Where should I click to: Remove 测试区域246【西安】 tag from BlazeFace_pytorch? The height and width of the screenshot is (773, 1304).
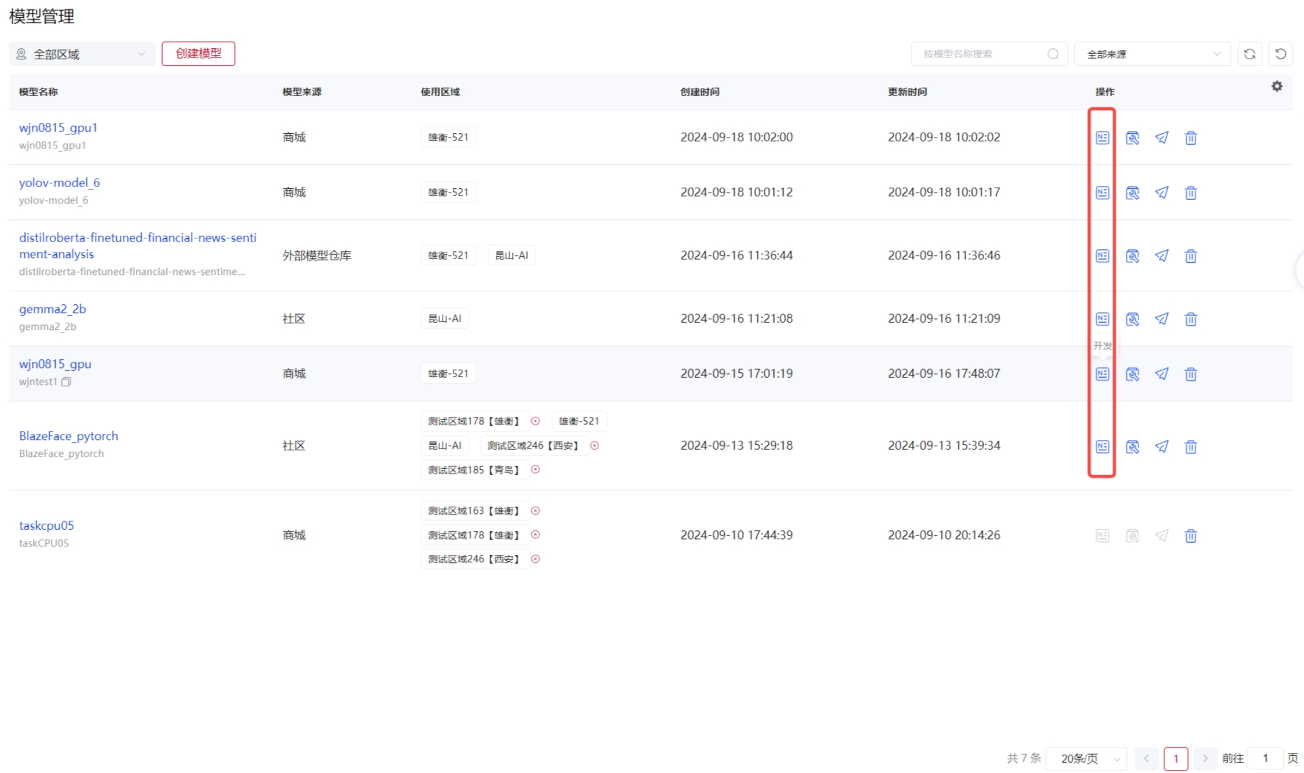click(x=594, y=445)
